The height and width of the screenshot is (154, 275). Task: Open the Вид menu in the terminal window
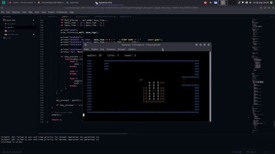[x=102, y=49]
